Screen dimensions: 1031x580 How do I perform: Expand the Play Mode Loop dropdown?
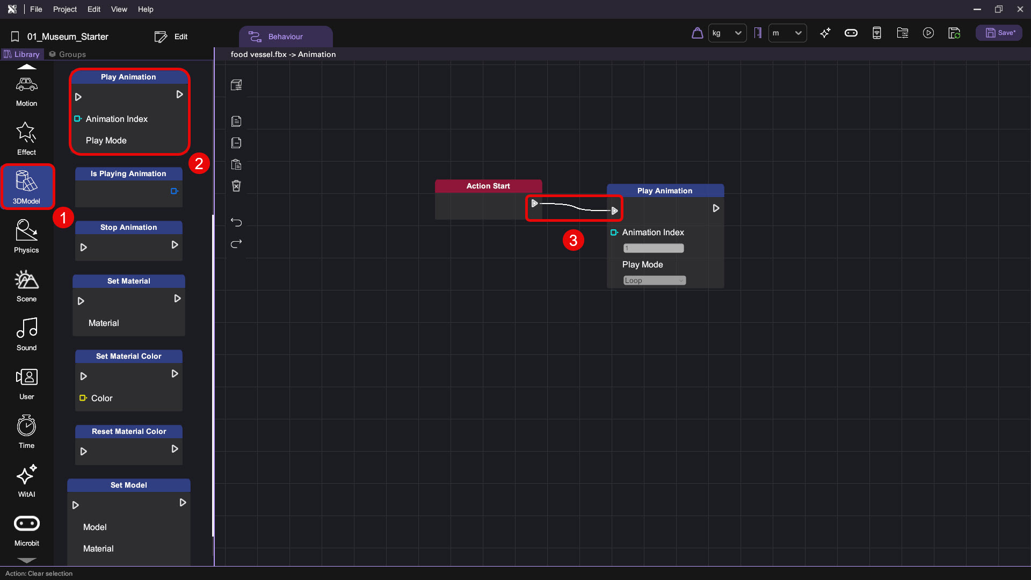(x=654, y=280)
